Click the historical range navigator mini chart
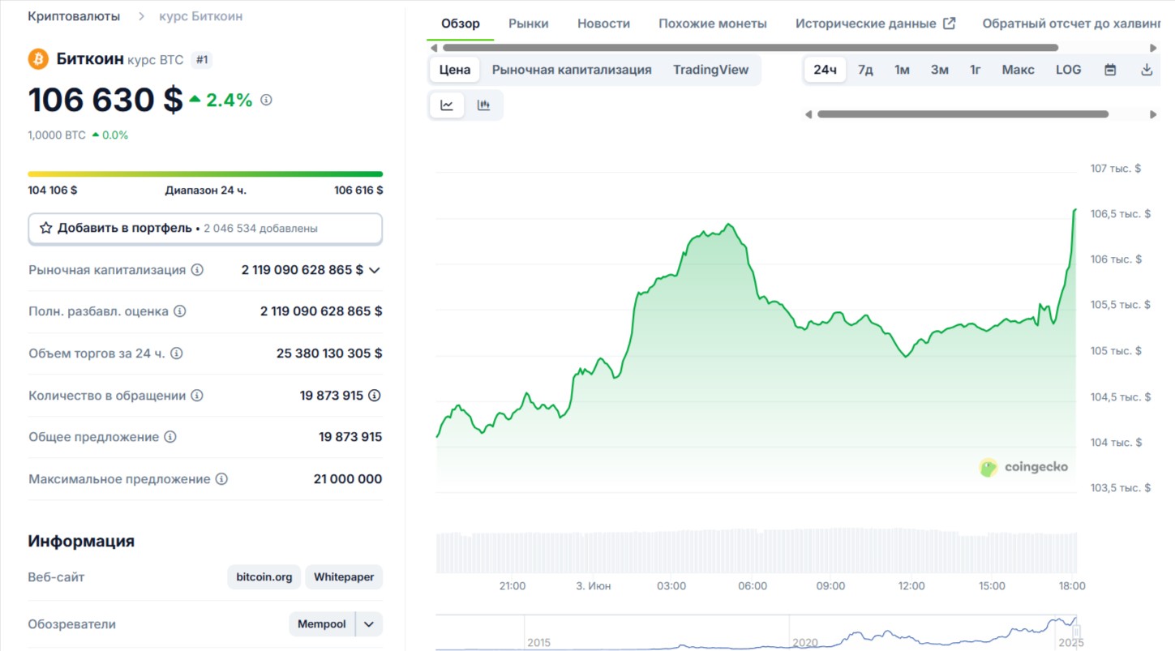This screenshot has width=1175, height=651. click(756, 632)
